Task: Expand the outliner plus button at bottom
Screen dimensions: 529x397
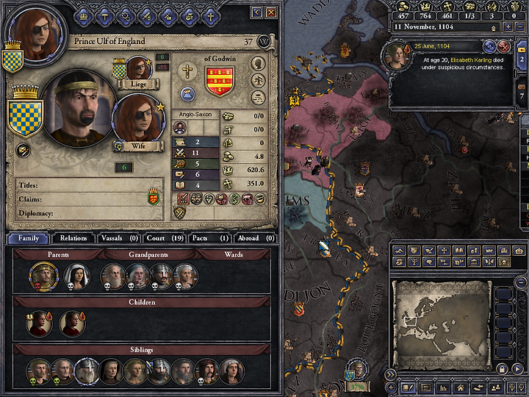Action: click(391, 387)
